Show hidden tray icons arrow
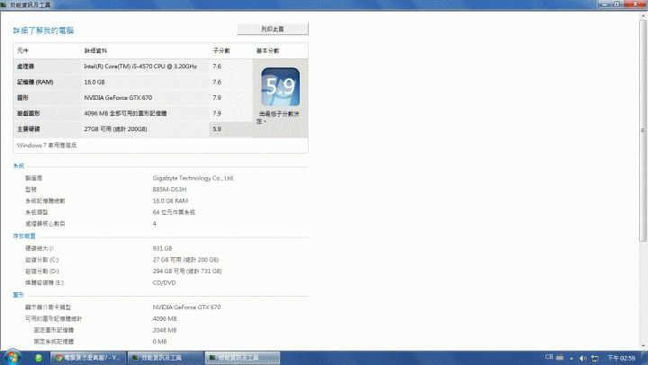This screenshot has height=365, width=648. 571,359
